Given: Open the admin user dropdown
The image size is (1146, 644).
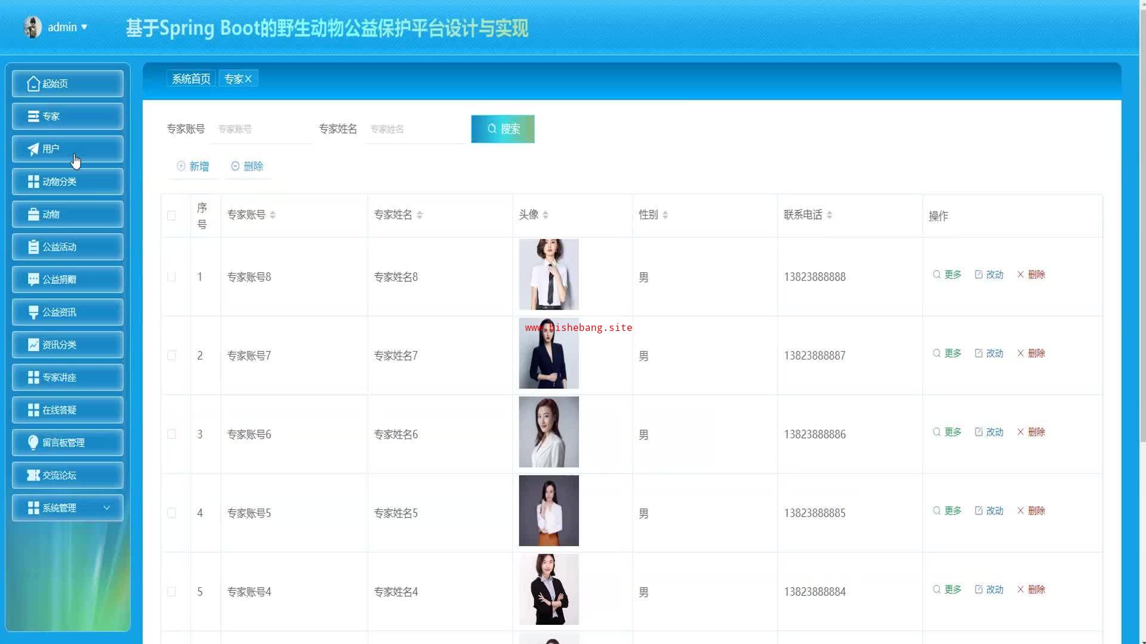Looking at the screenshot, I should 67,27.
